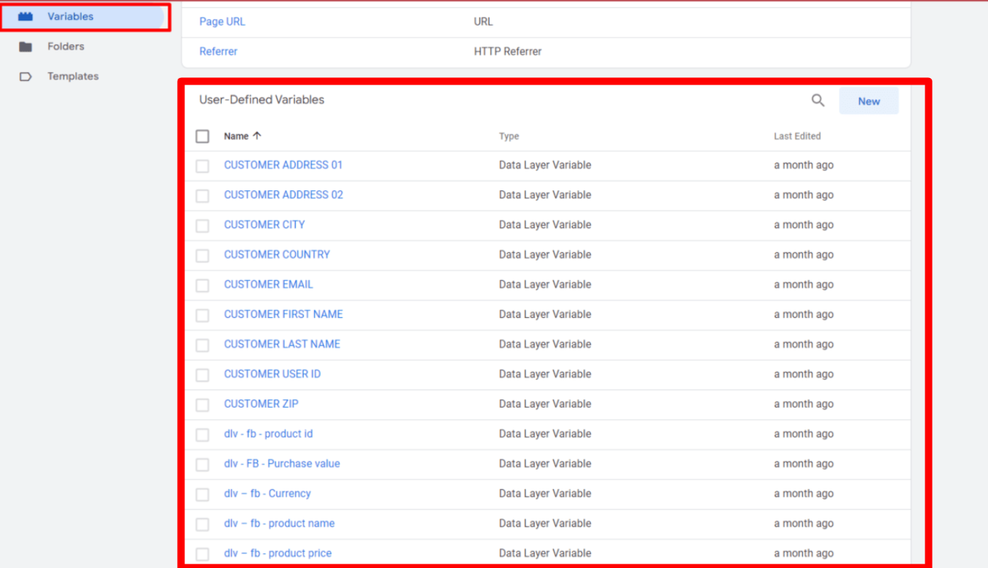The height and width of the screenshot is (568, 988).
Task: Click the Variables brick icon in sidebar
Action: pyautogui.click(x=26, y=16)
